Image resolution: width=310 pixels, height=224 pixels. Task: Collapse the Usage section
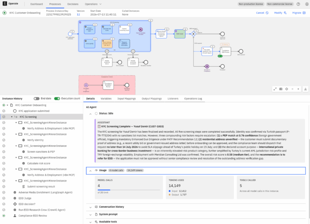tap(90, 171)
